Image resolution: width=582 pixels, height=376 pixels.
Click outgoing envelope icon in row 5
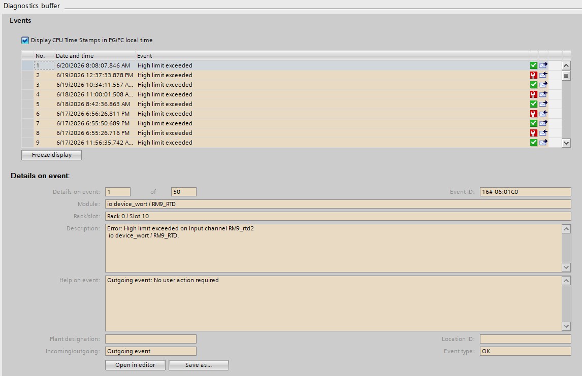click(x=543, y=104)
